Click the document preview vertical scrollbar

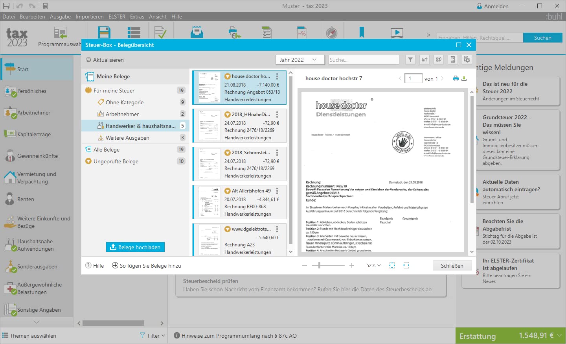click(472, 150)
